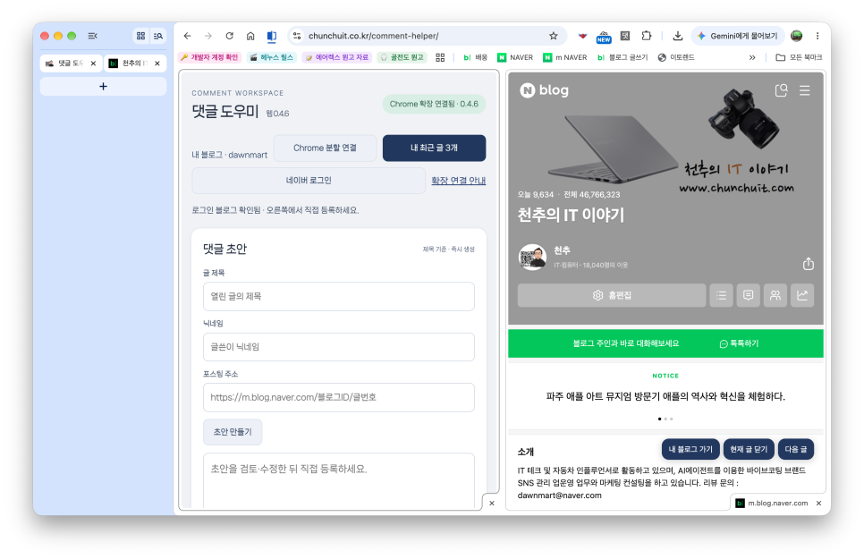Focus the comment draft text area
This screenshot has width=864, height=559.
339,480
